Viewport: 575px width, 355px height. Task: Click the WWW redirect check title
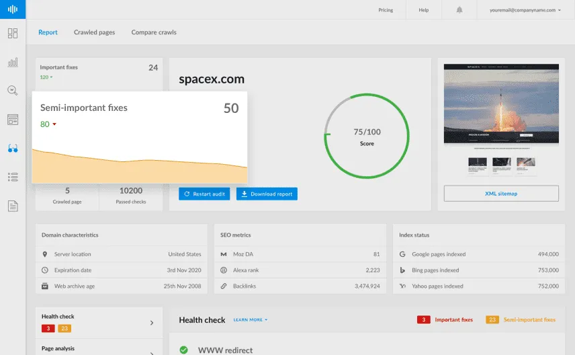[225, 350]
